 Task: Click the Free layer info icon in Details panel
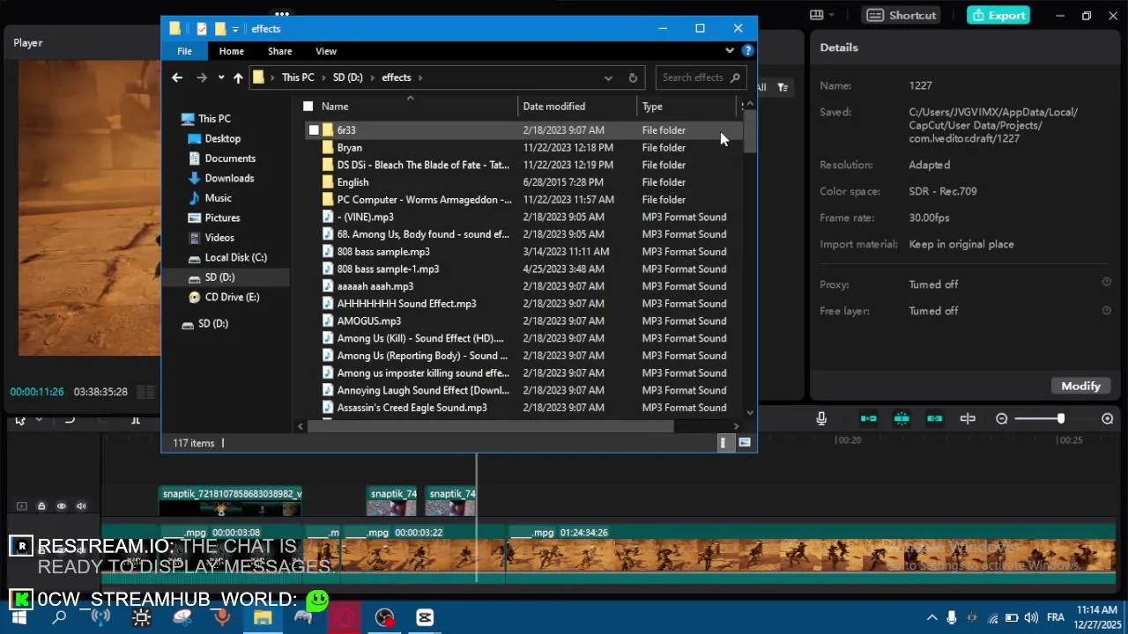pyautogui.click(x=1107, y=310)
